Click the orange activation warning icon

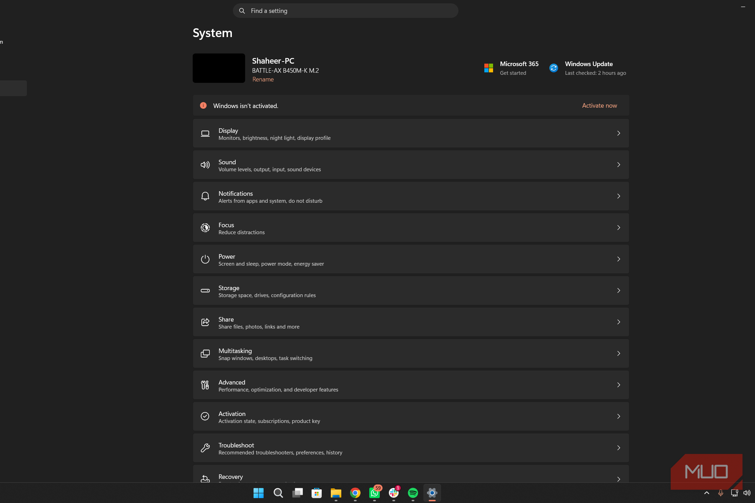point(203,106)
